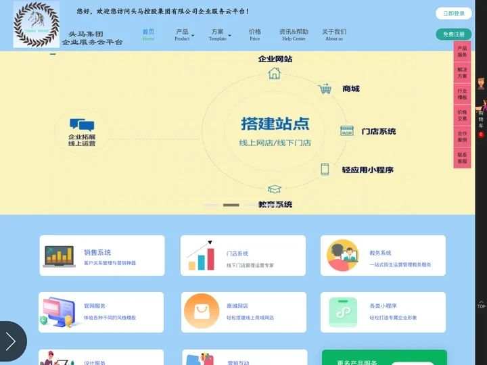Select the 联系客服 side tab

click(x=462, y=158)
